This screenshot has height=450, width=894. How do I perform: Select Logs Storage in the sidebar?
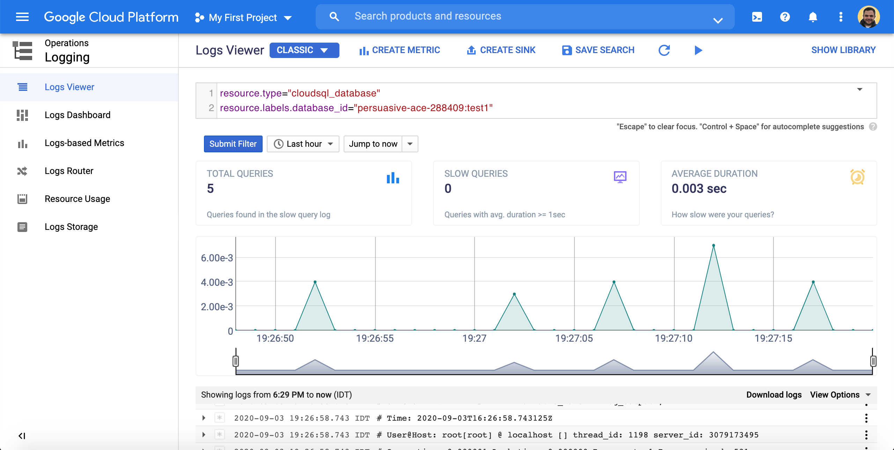tap(89, 227)
